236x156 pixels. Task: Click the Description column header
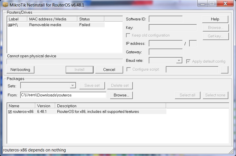pyautogui.click(x=111, y=106)
